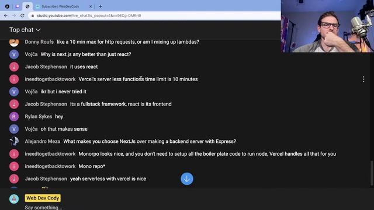Screen dimensions: 374x210
Task: Click Jacob Stephenson avatar on serverless message
Action: coord(14,179)
